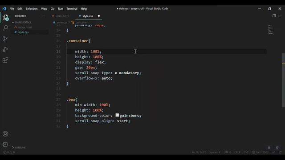Click the Port 5500 live server status
The image size is (285, 160).
(260, 152)
